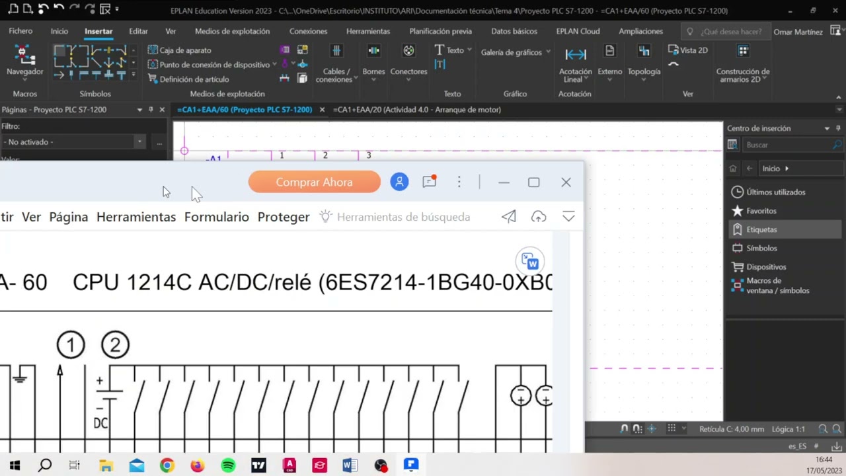This screenshot has height=476, width=846.
Task: Click the redo arrow in EPLAN title bar
Action: (73, 9)
